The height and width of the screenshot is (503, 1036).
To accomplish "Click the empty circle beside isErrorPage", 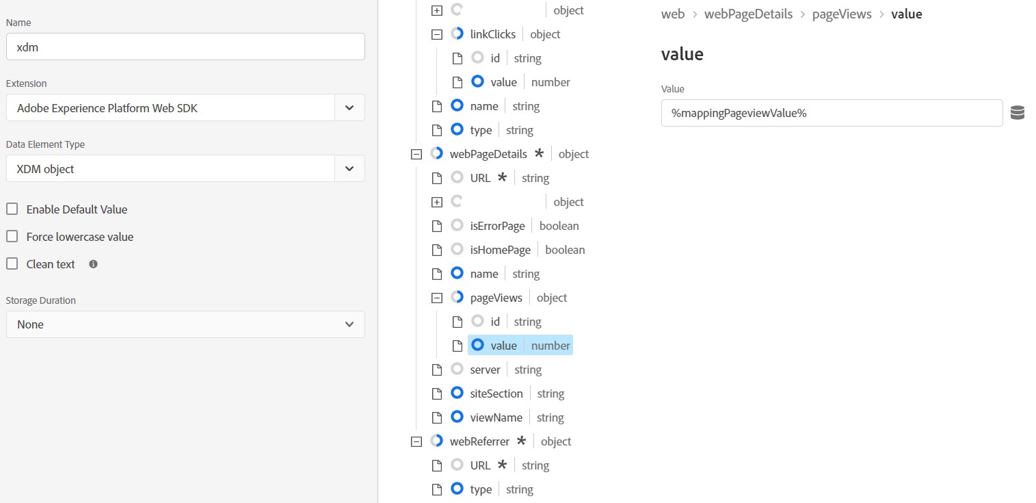I will click(x=457, y=226).
